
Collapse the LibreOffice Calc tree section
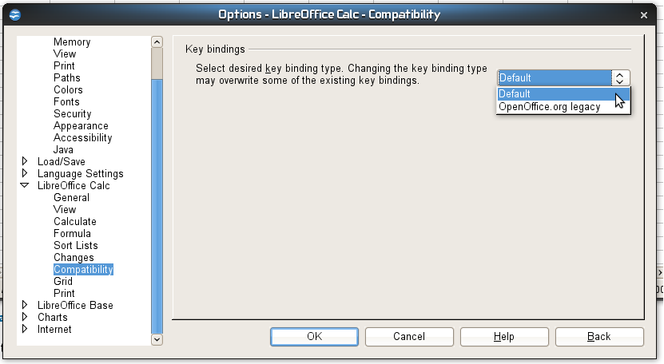tap(25, 186)
